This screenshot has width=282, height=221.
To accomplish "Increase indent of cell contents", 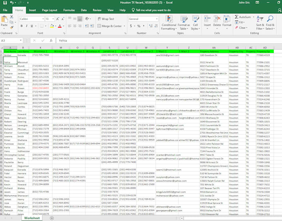I will pyautogui.click(x=92, y=26).
